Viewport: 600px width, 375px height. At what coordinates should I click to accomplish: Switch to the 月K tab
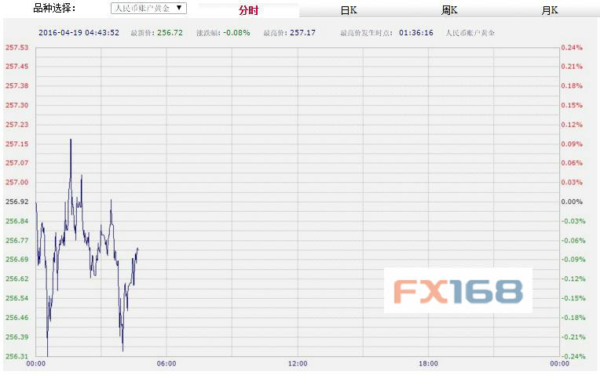549,10
